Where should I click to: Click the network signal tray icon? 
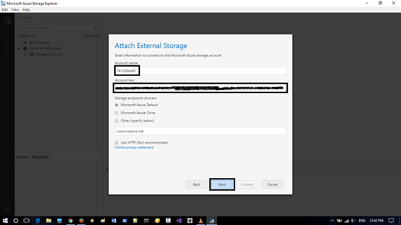(x=346, y=221)
